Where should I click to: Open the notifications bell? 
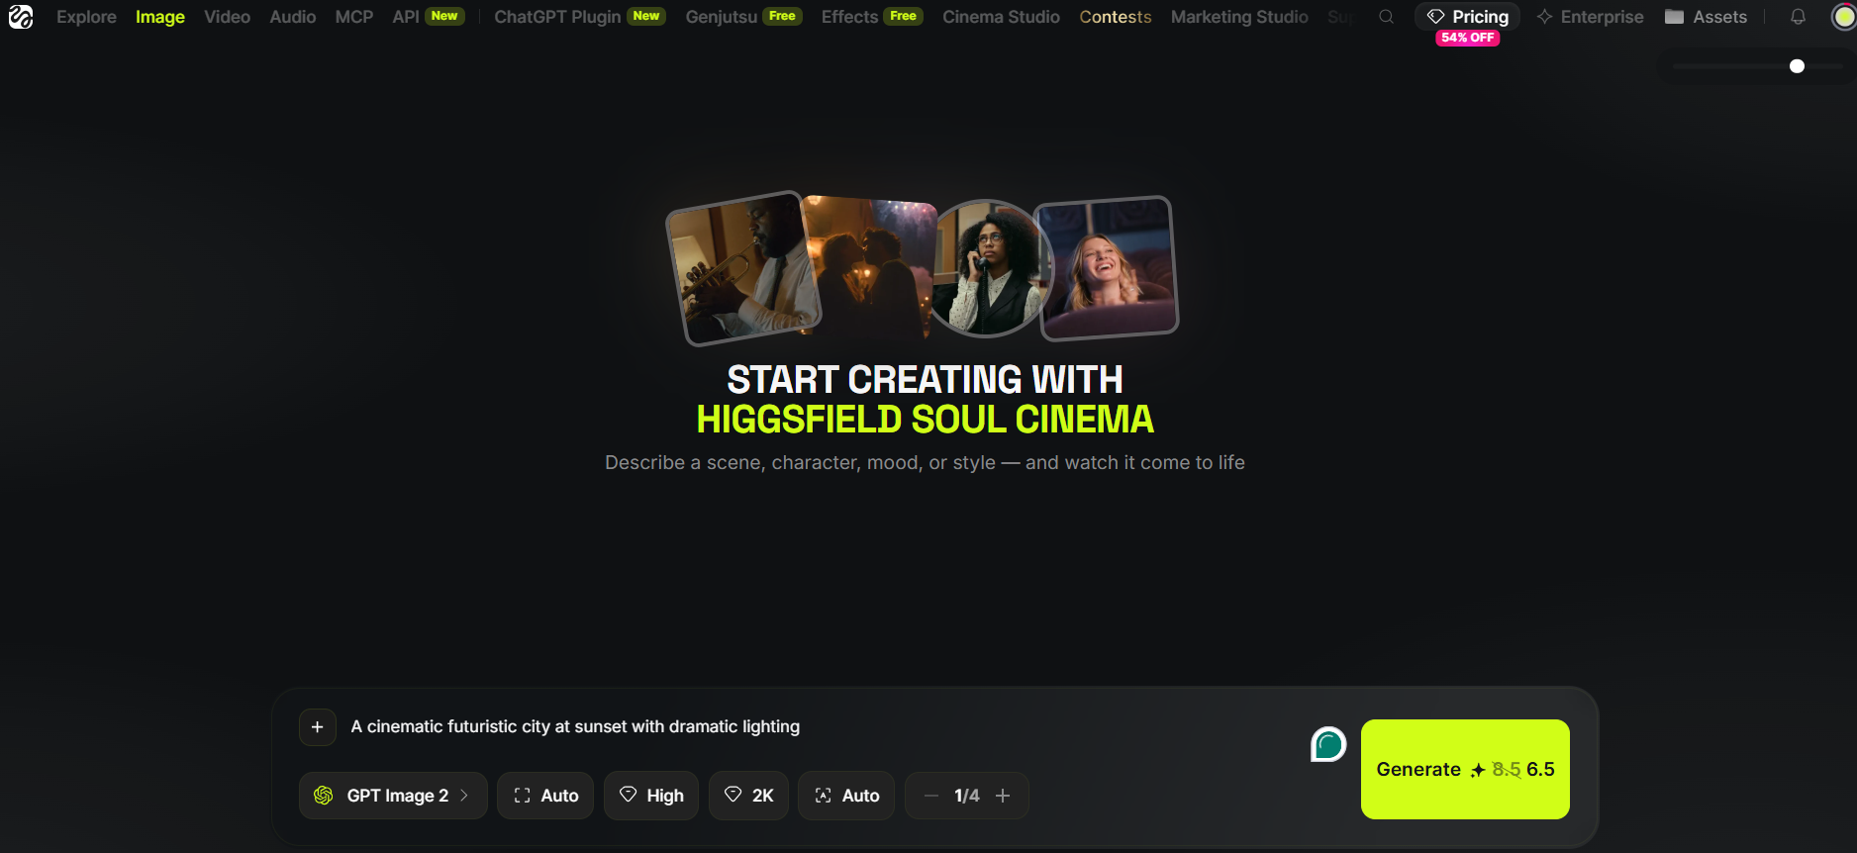1798,17
